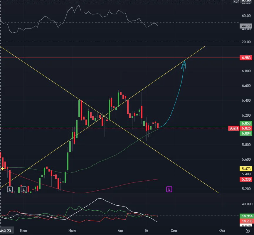Image resolution: width=254 pixels, height=235 pixels.
Task: Open the first gray E earnings marker
Action: 10,189
